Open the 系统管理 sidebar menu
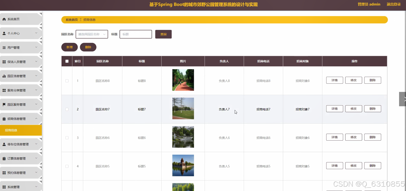This screenshot has width=406, height=191. (x=21, y=187)
